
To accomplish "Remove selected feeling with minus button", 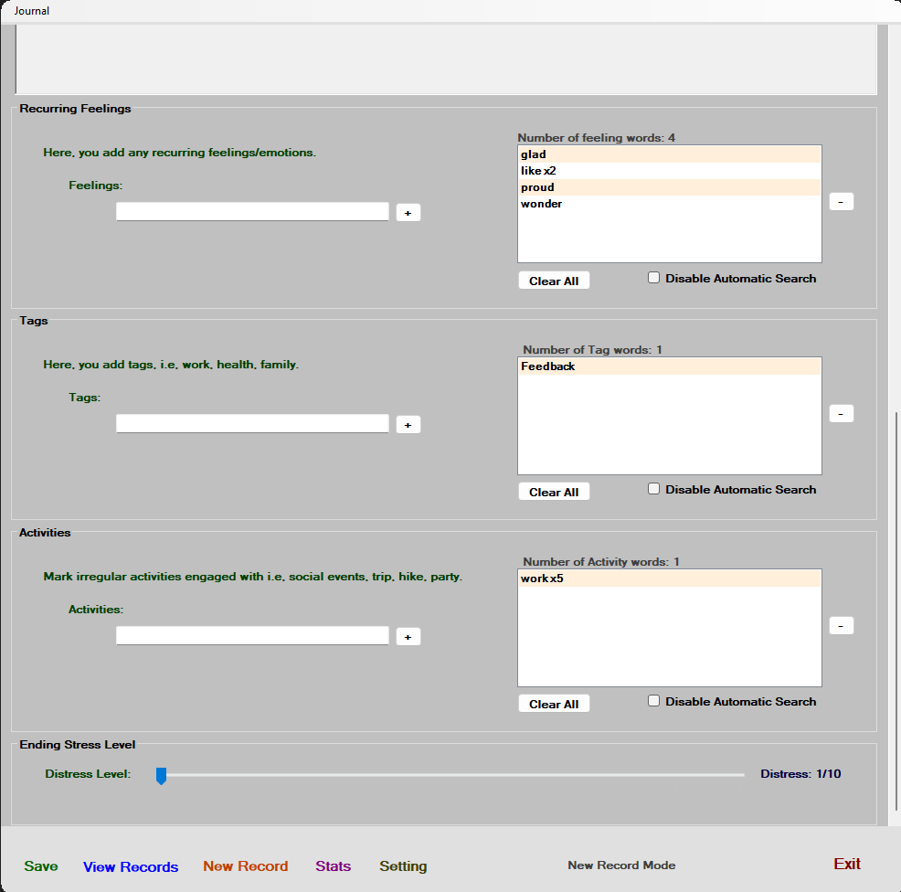I will tap(842, 202).
